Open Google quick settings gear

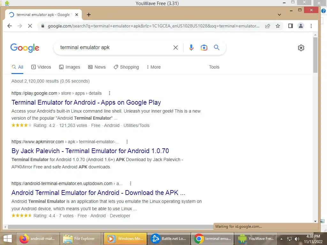click(x=301, y=48)
